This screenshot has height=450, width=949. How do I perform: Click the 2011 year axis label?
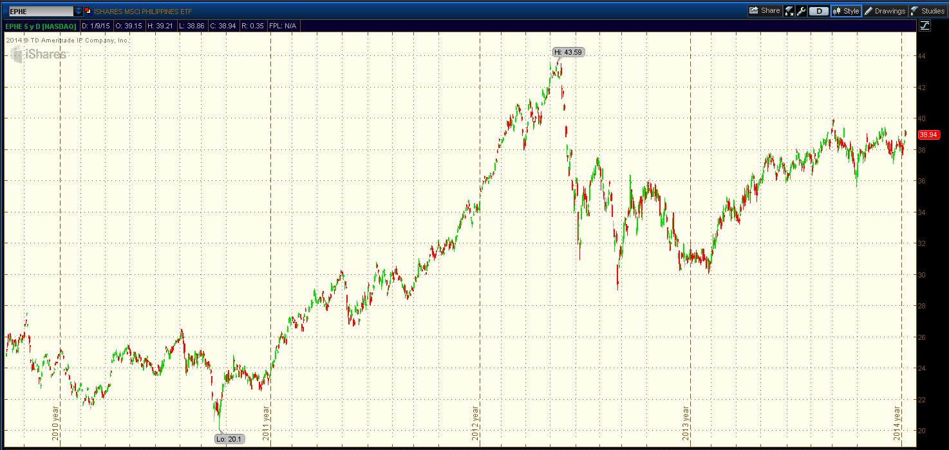click(x=265, y=424)
